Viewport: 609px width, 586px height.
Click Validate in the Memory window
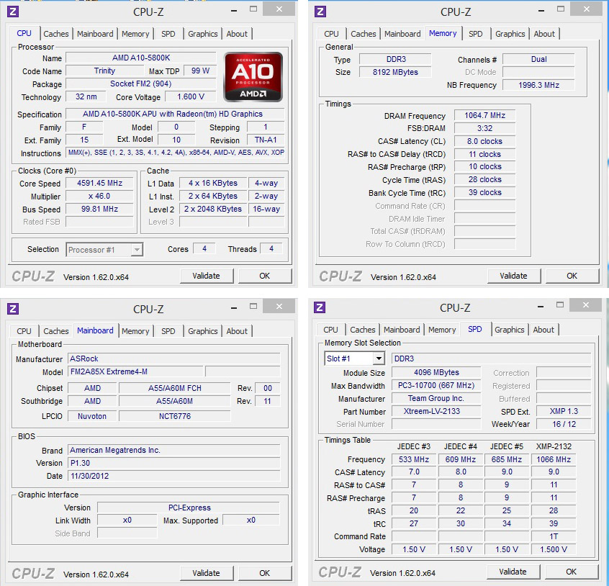pos(513,276)
